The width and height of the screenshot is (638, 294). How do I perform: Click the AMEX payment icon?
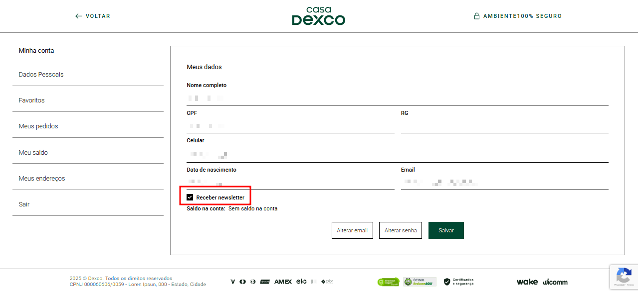click(x=283, y=282)
